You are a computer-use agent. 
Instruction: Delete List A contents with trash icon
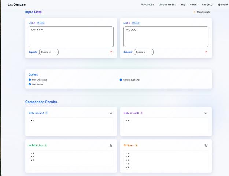click(111, 52)
